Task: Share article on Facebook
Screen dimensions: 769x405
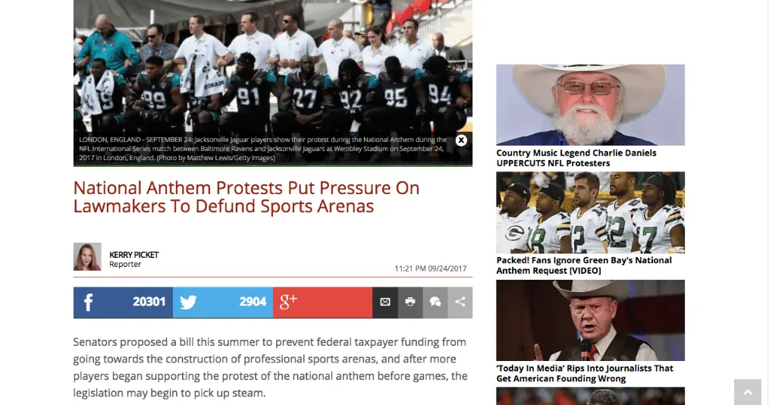Action: [123, 303]
